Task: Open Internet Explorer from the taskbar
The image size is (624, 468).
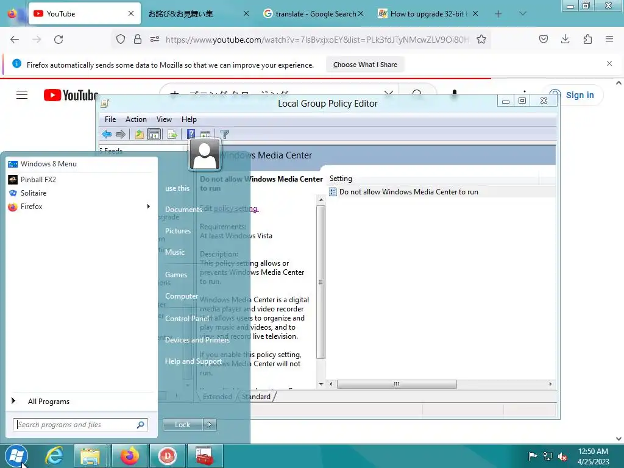Action: 54,456
